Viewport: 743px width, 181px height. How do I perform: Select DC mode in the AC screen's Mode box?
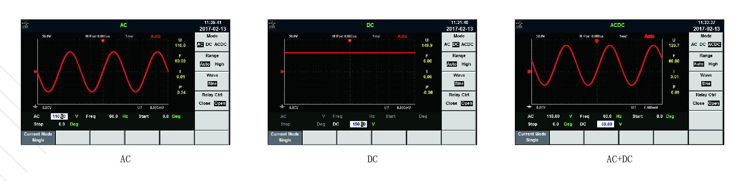[209, 44]
